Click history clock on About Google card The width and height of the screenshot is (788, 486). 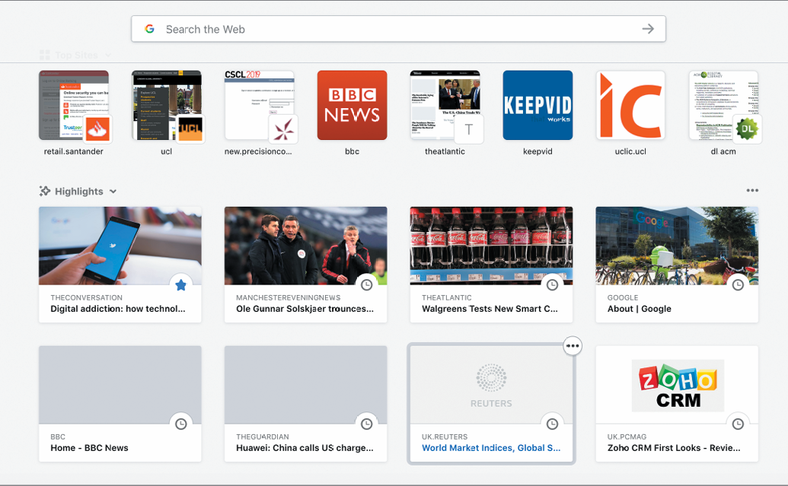coord(738,285)
